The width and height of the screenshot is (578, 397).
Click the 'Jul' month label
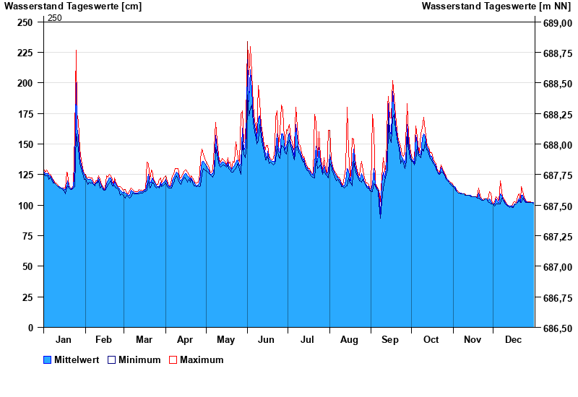tap(307, 339)
